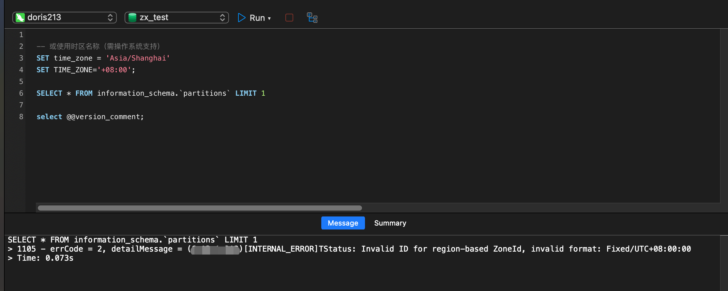Click the Run button label
Screen dimensions: 728x291
click(257, 18)
